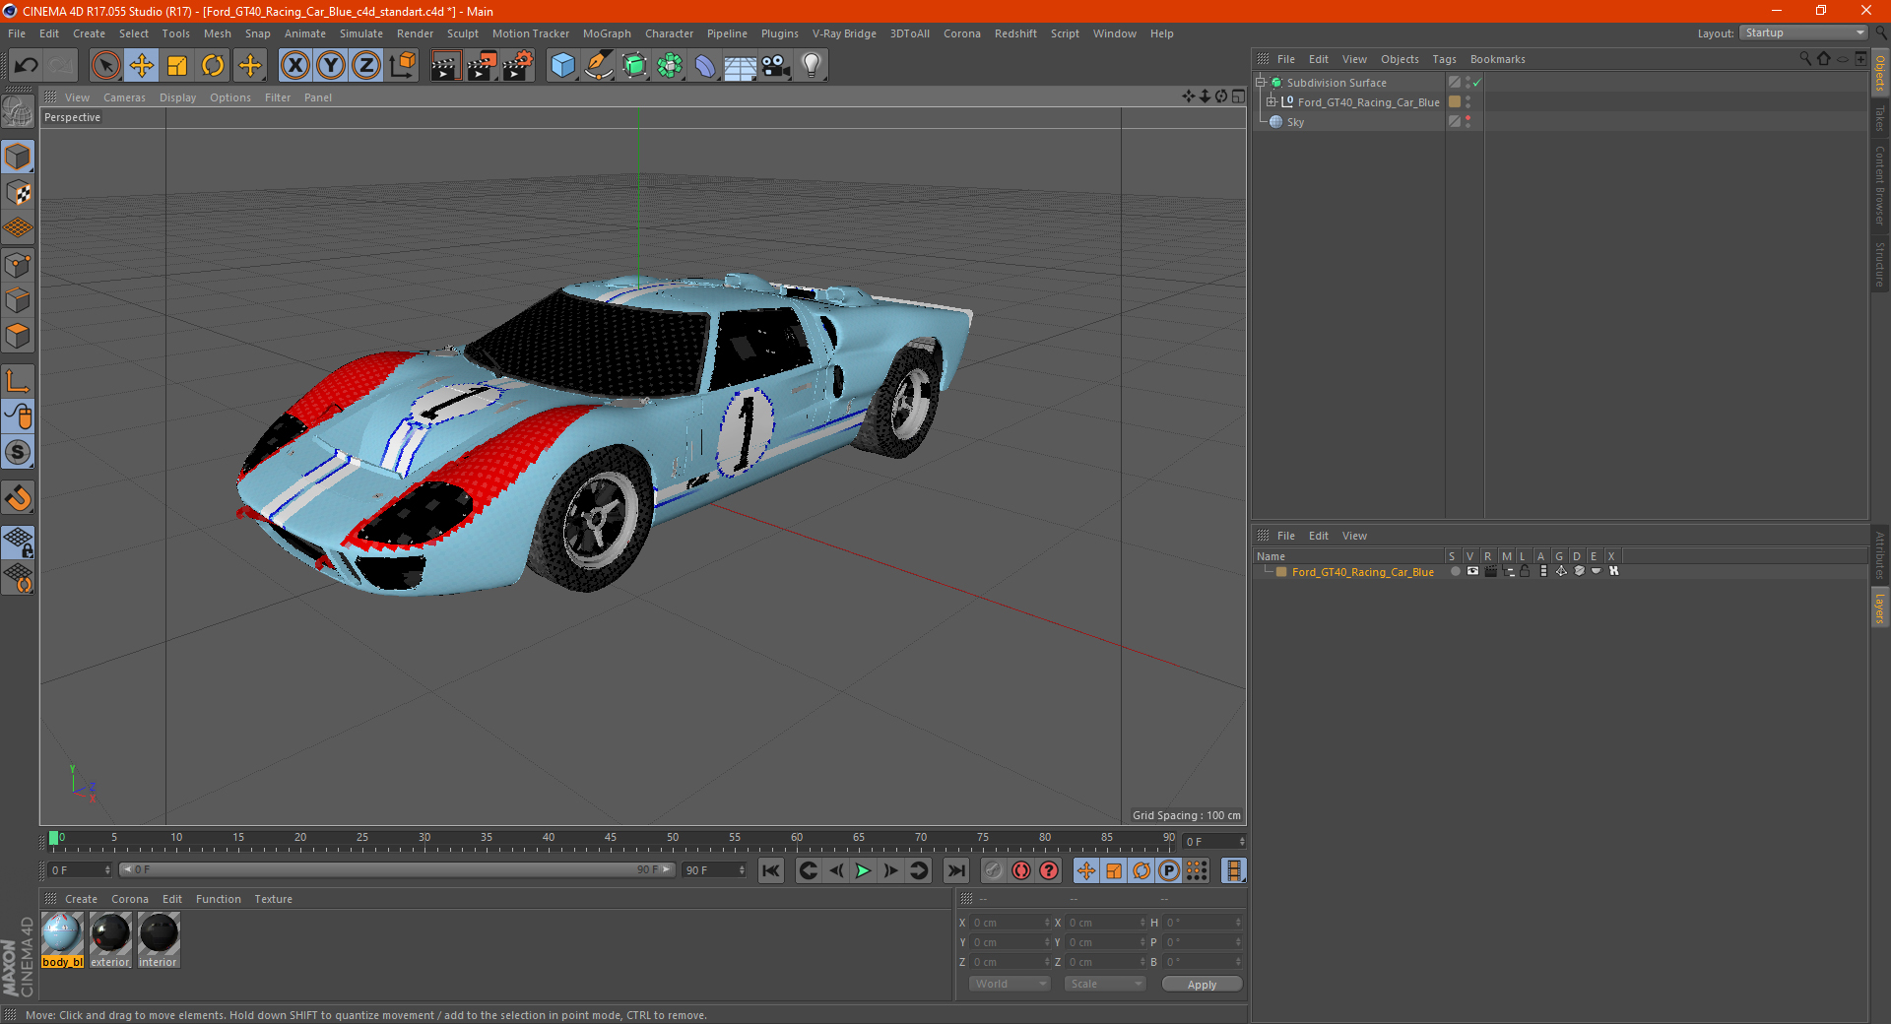Image resolution: width=1891 pixels, height=1024 pixels.
Task: Switch to Polygons mode
Action: 18,336
